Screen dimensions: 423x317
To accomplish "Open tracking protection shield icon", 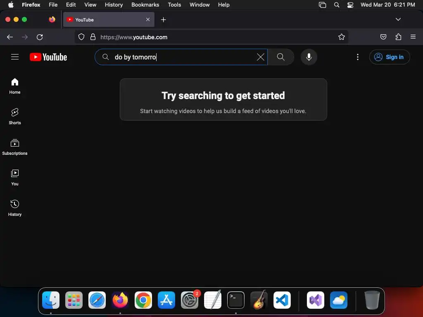I will 81,37.
